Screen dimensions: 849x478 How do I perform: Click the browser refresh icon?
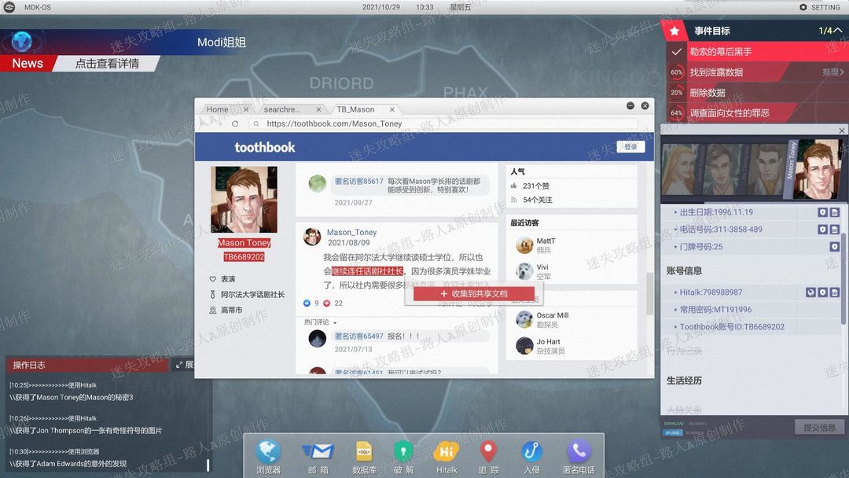tap(235, 124)
